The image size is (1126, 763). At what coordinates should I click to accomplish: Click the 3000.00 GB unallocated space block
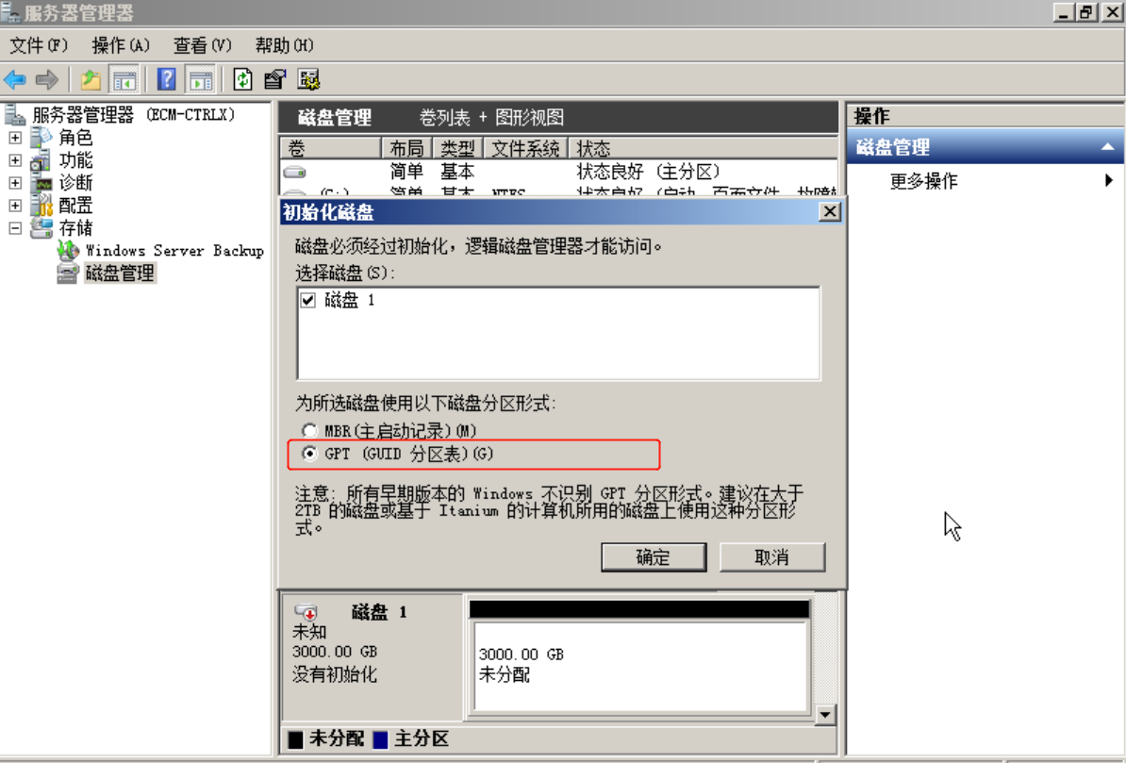pos(639,665)
